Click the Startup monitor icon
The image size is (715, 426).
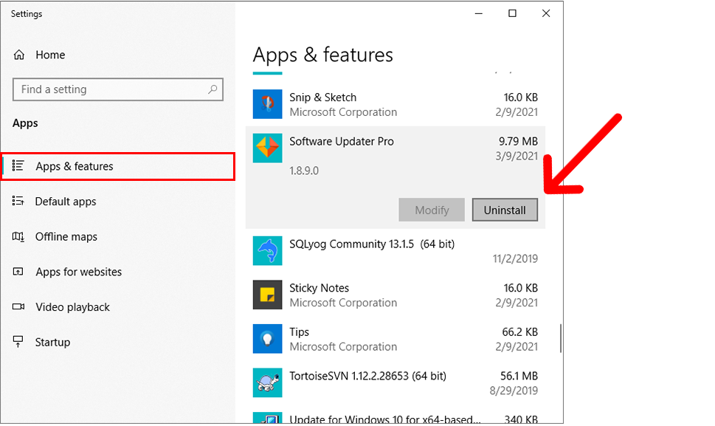(x=18, y=342)
